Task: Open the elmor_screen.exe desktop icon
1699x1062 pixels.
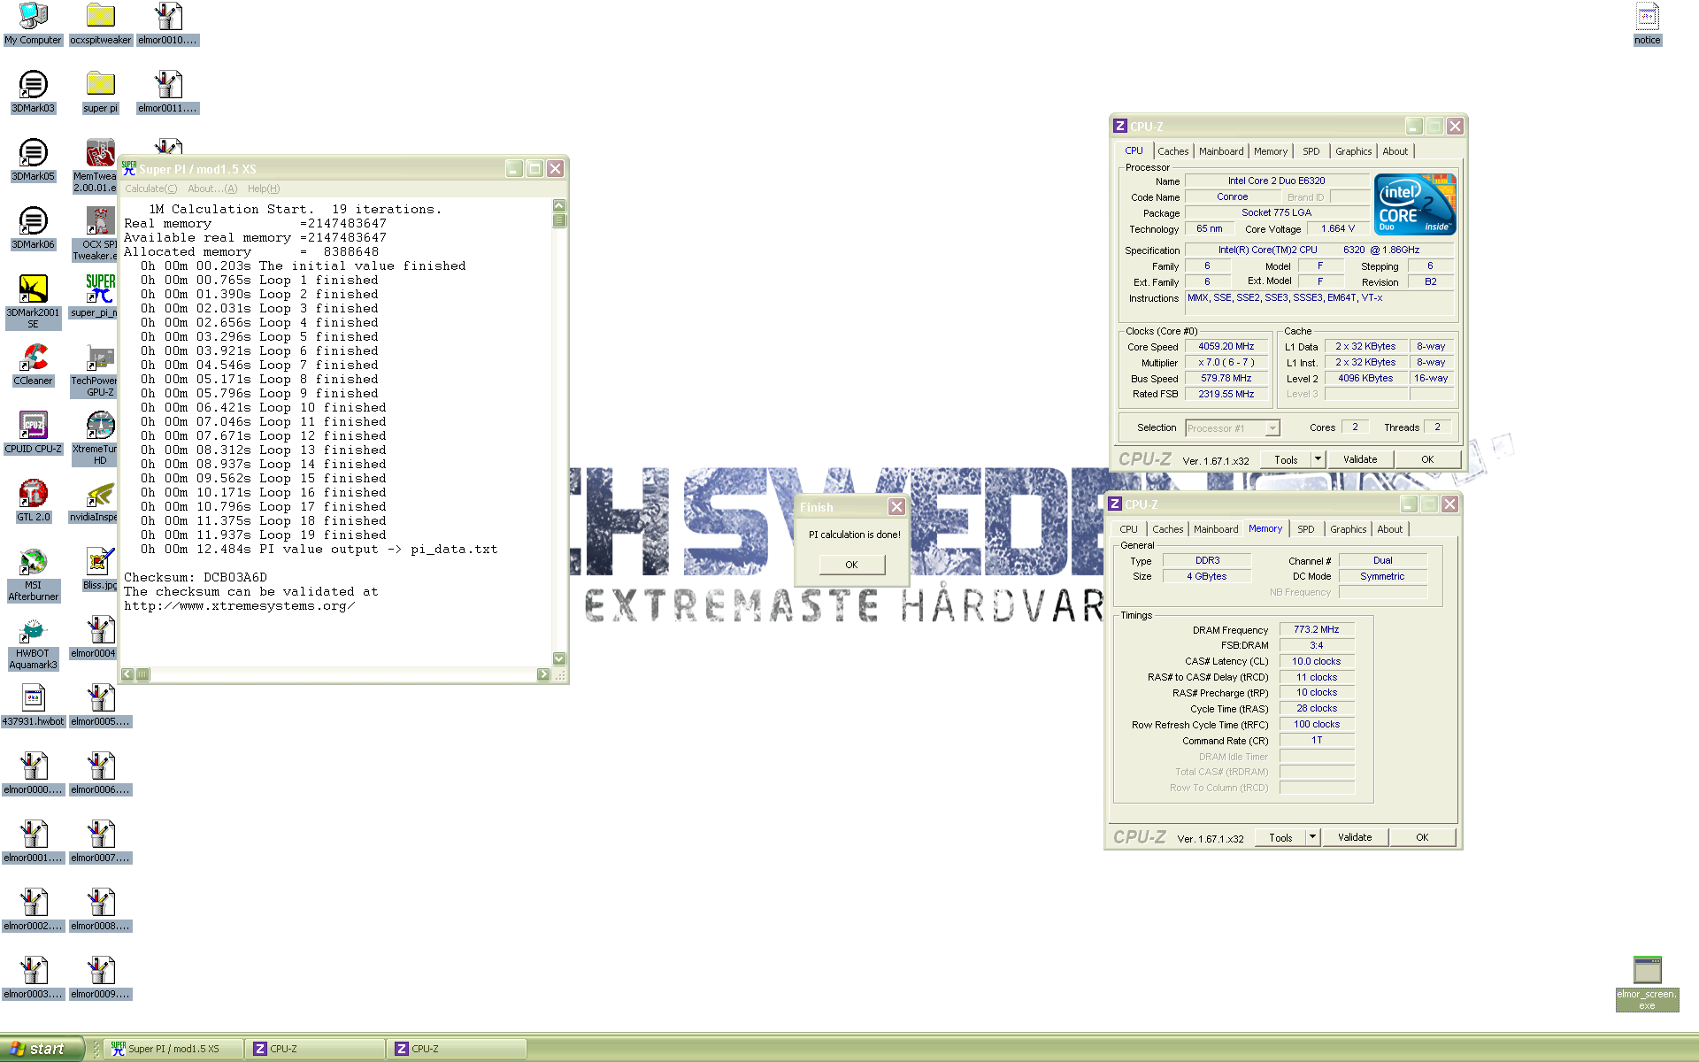Action: pos(1647,982)
